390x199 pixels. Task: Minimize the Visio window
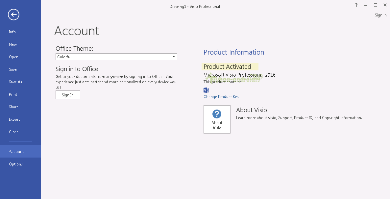pyautogui.click(x=366, y=5)
